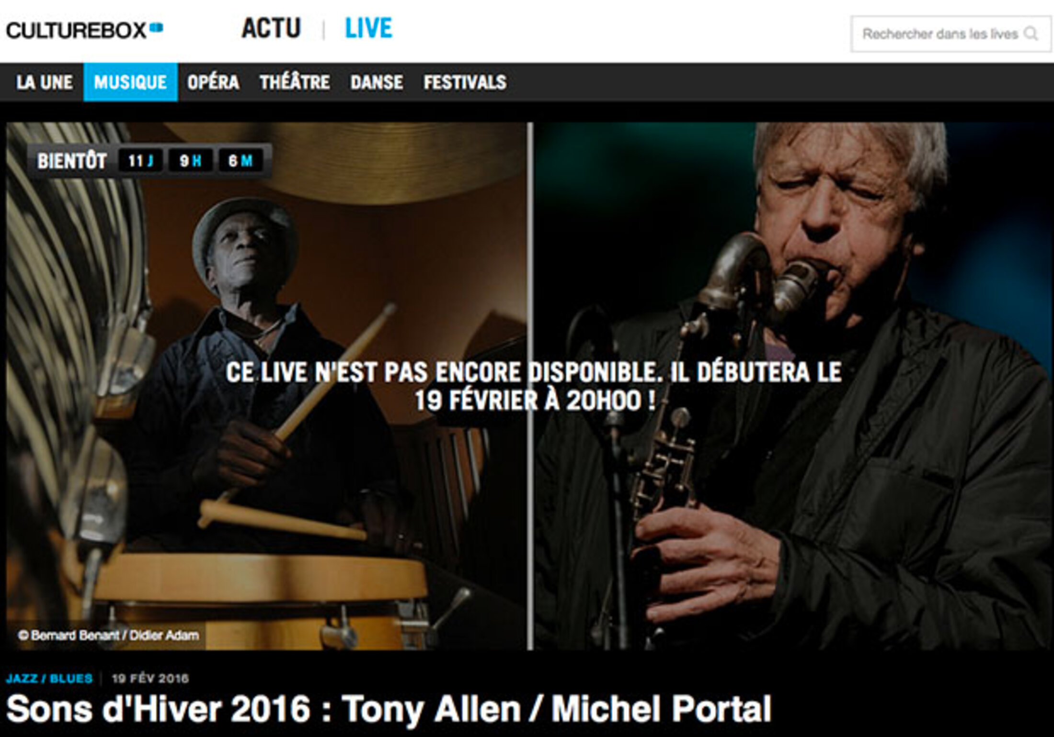Click the 6 M minutes counter
The width and height of the screenshot is (1054, 737).
tap(240, 161)
